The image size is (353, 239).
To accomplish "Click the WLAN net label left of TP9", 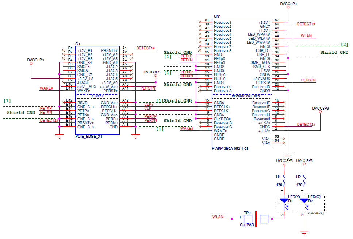I will tap(218, 217).
